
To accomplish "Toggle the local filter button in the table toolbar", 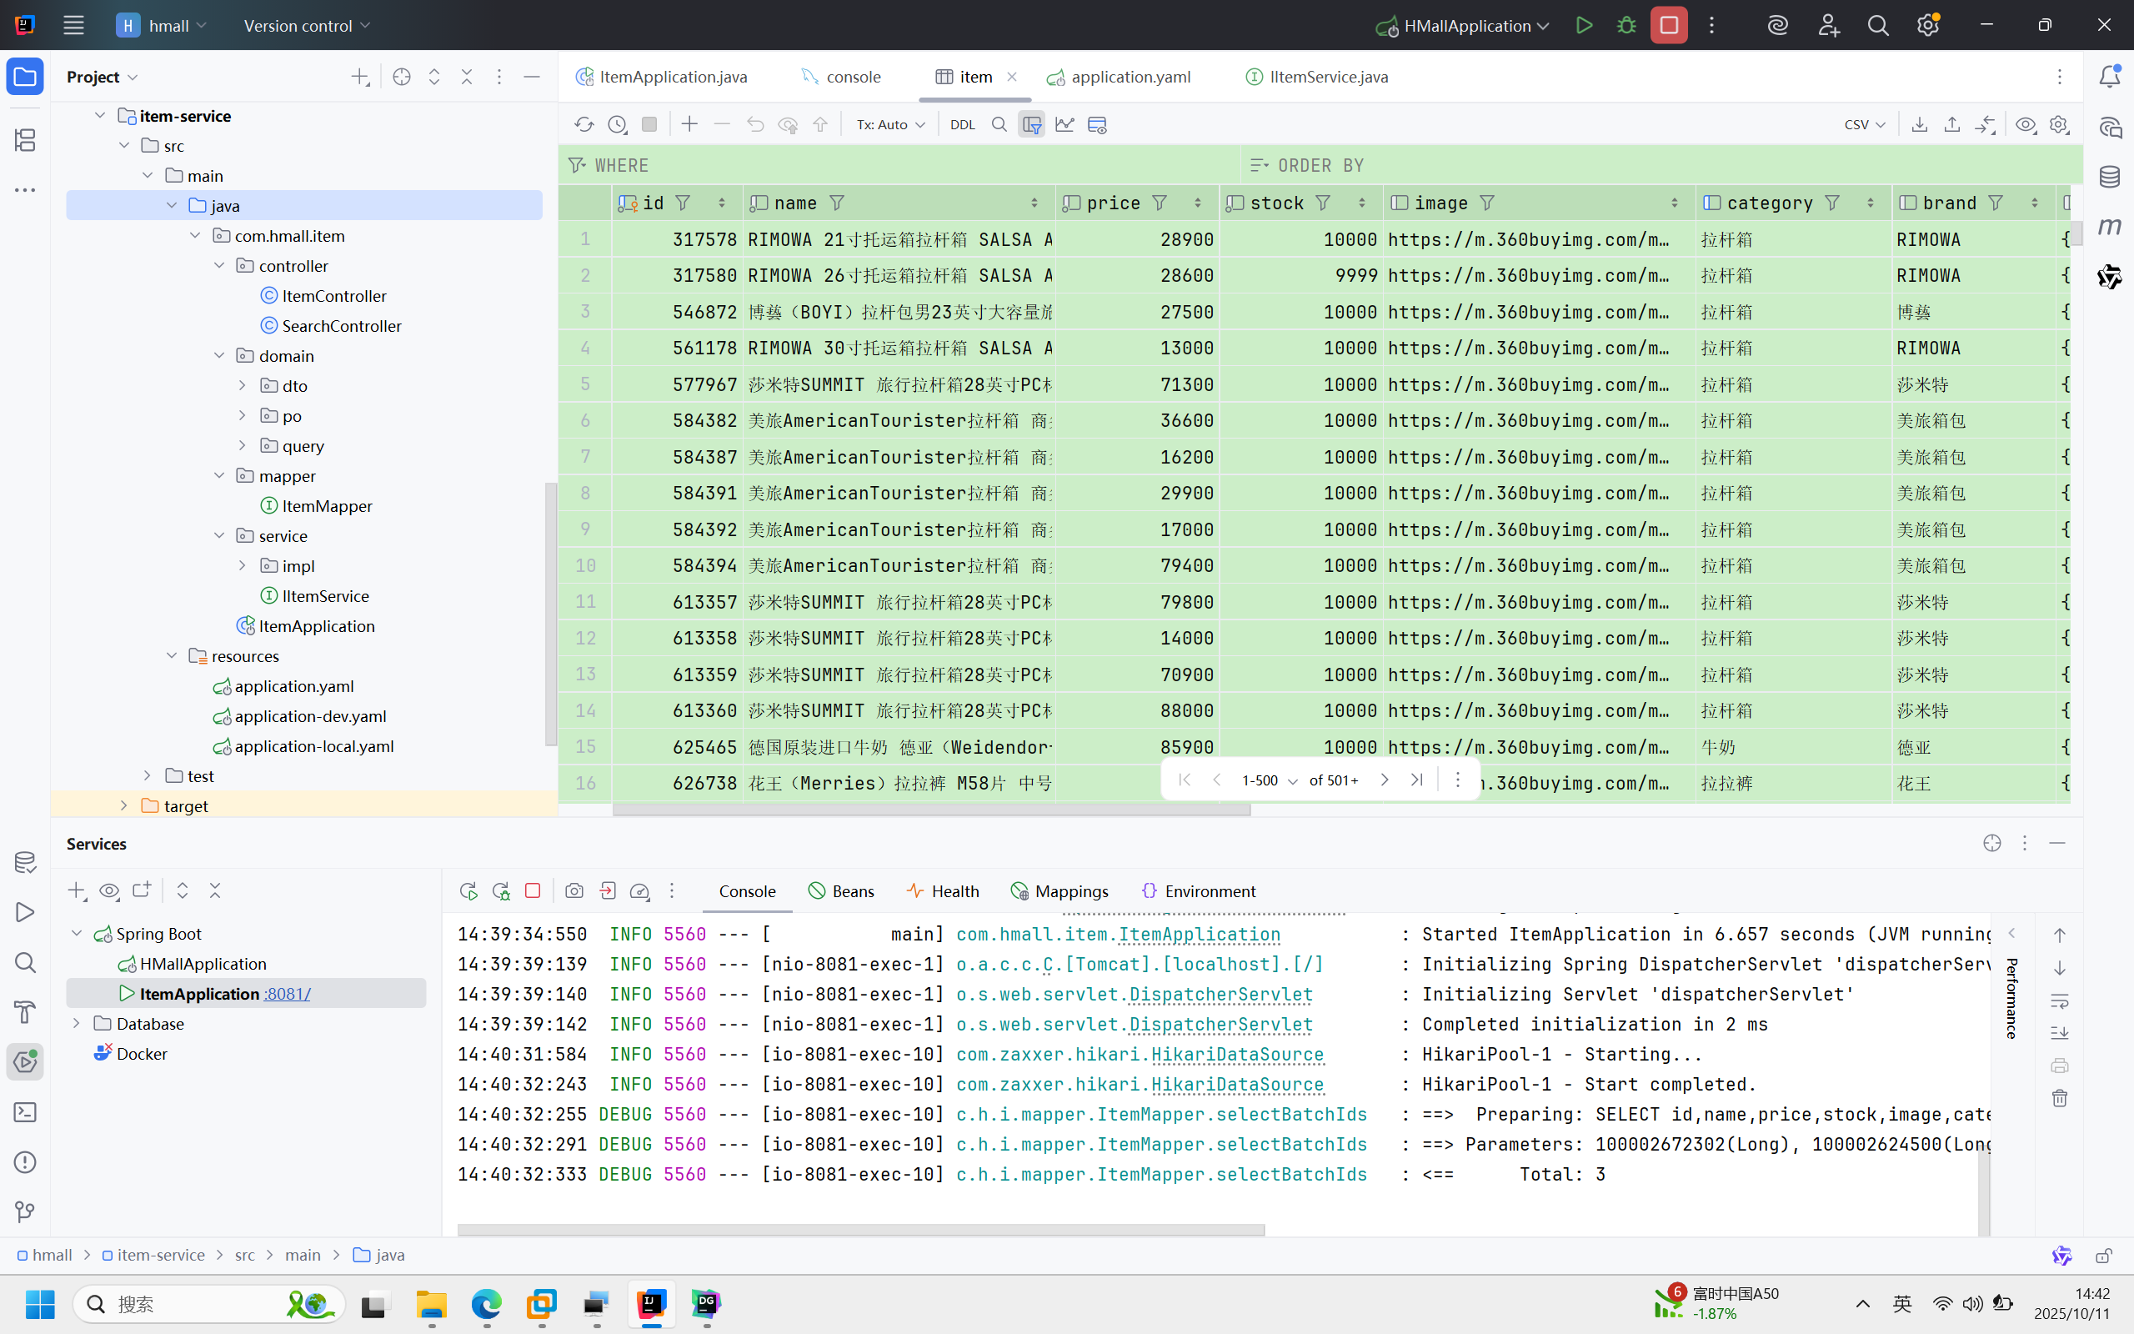I will point(1031,124).
